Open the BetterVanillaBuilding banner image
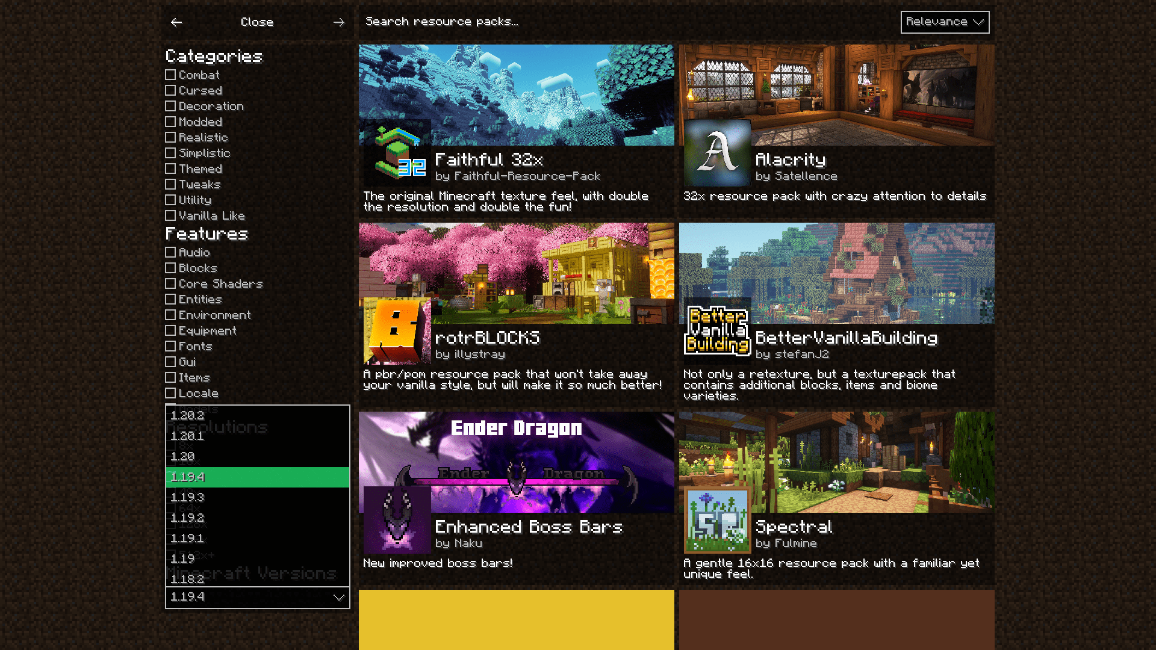This screenshot has width=1156, height=650. pyautogui.click(x=837, y=273)
